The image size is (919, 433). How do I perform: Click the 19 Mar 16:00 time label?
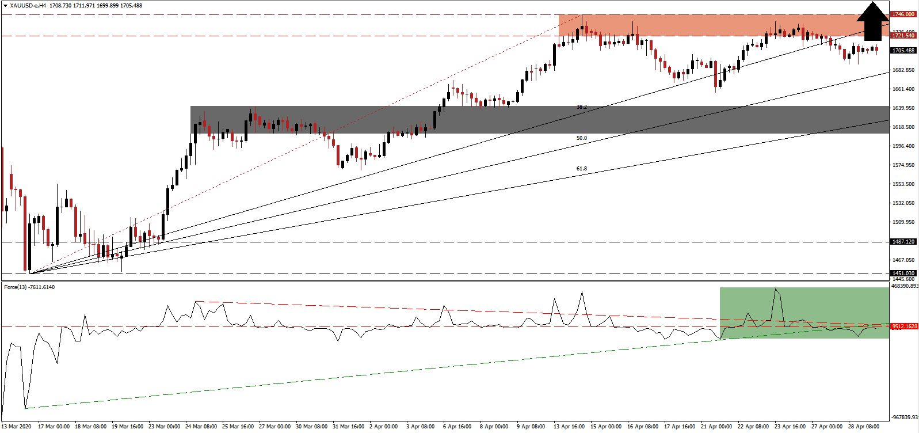pos(127,427)
